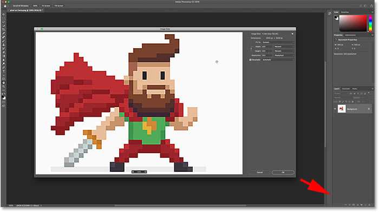The image size is (379, 212).
Task: Select the Eraser tool
Action: coord(3,52)
